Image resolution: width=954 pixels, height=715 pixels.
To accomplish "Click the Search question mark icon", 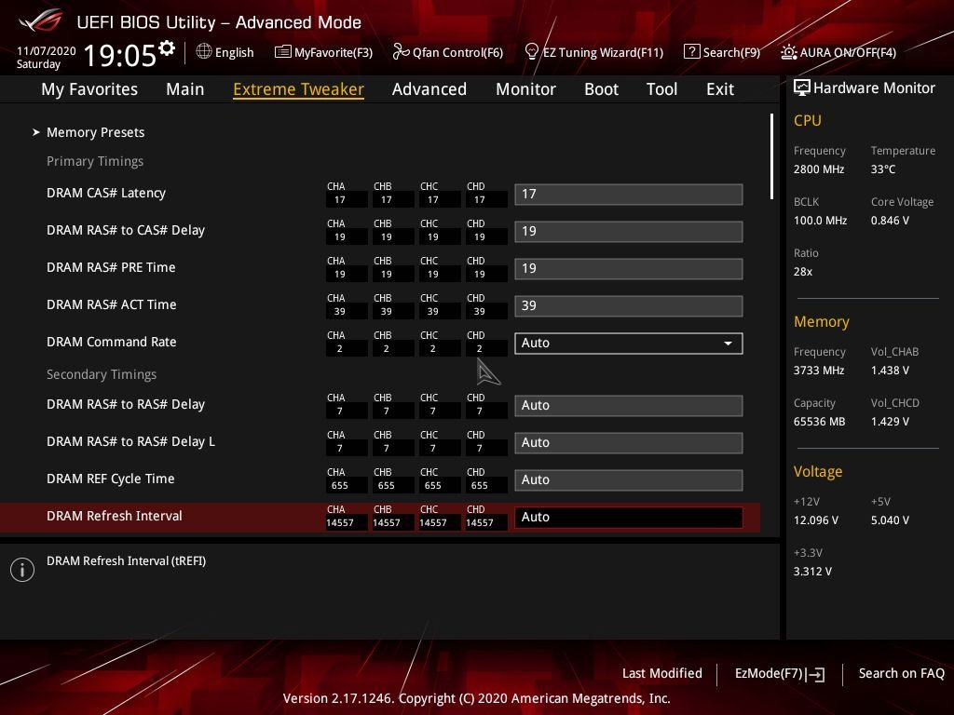I will pyautogui.click(x=691, y=52).
